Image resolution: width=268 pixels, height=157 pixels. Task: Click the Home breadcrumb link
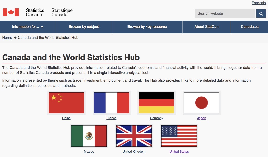tap(7, 38)
